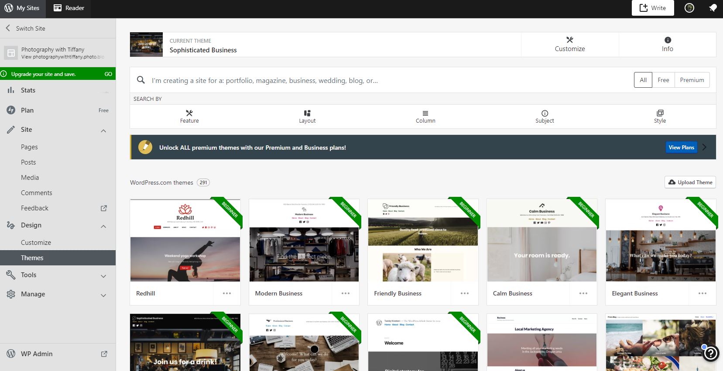Click the View Plans button

[681, 148]
